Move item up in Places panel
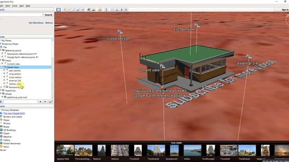Viewport: 289px width, 162px height. click(40, 102)
